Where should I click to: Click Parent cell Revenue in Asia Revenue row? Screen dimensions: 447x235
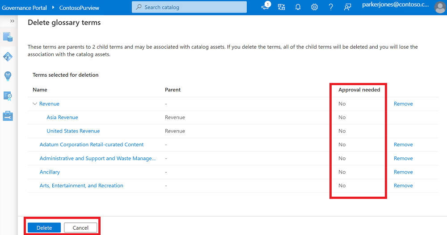[x=175, y=117]
